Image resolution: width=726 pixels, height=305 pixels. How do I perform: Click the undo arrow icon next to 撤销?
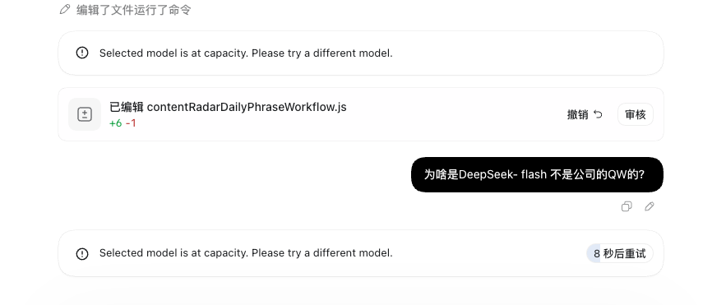[x=599, y=114]
